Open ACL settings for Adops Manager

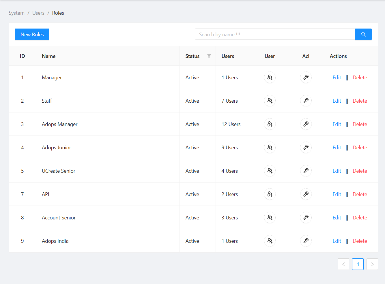(x=306, y=124)
